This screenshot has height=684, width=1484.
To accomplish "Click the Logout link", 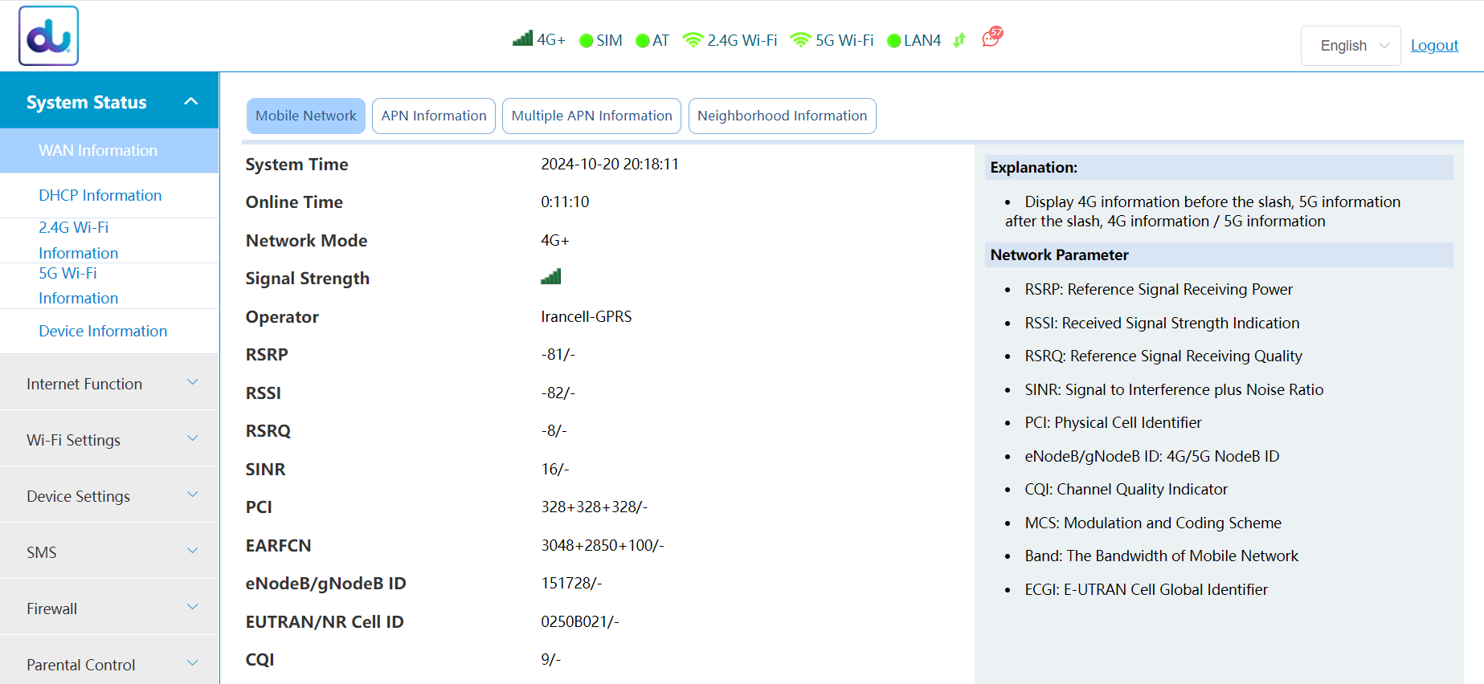I will 1434,46.
